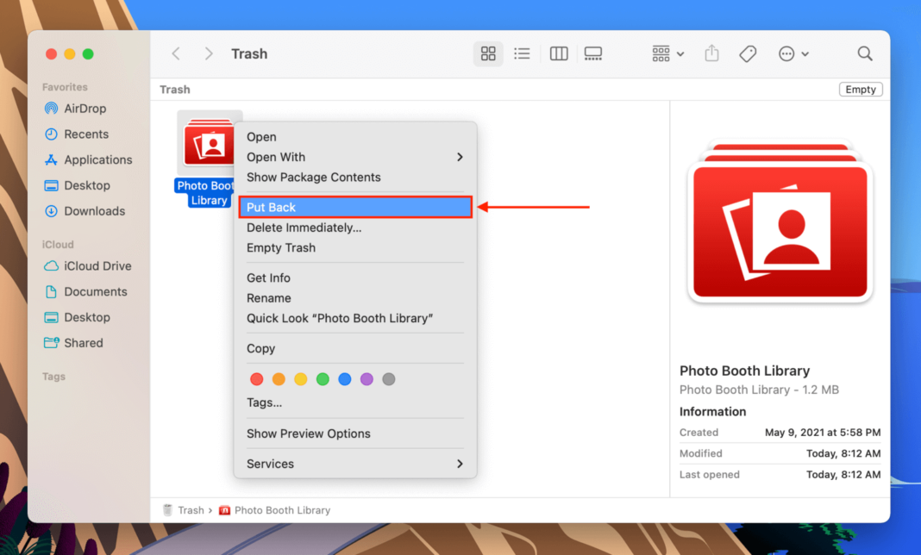The image size is (921, 555).
Task: Click the Edit Tags toolbar icon
Action: tap(747, 53)
